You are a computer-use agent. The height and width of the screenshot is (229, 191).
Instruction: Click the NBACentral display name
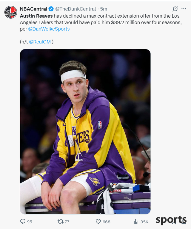coord(33,9)
